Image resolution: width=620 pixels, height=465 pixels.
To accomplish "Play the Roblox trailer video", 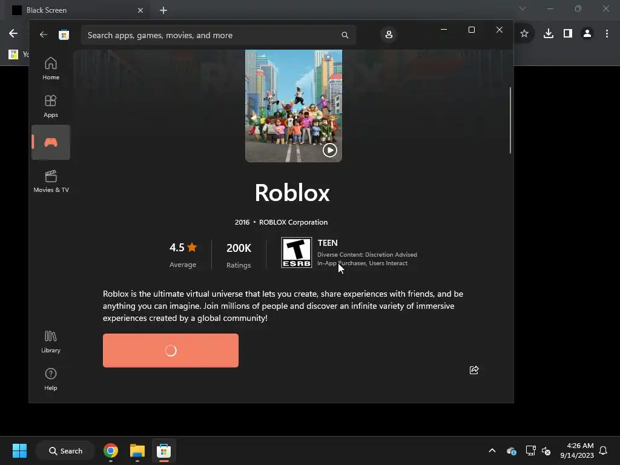I will (330, 150).
